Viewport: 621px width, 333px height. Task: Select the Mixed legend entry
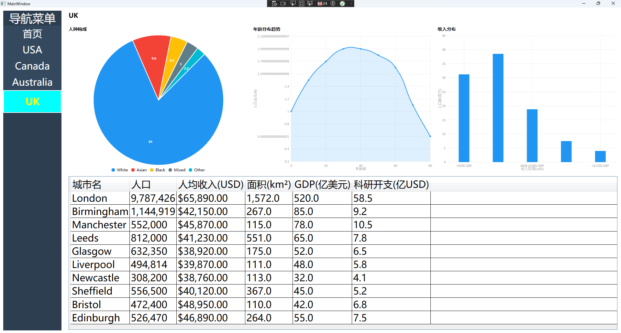tap(177, 170)
